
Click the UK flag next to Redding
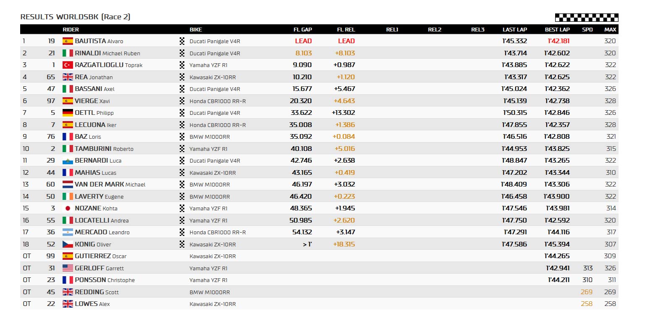[68, 292]
